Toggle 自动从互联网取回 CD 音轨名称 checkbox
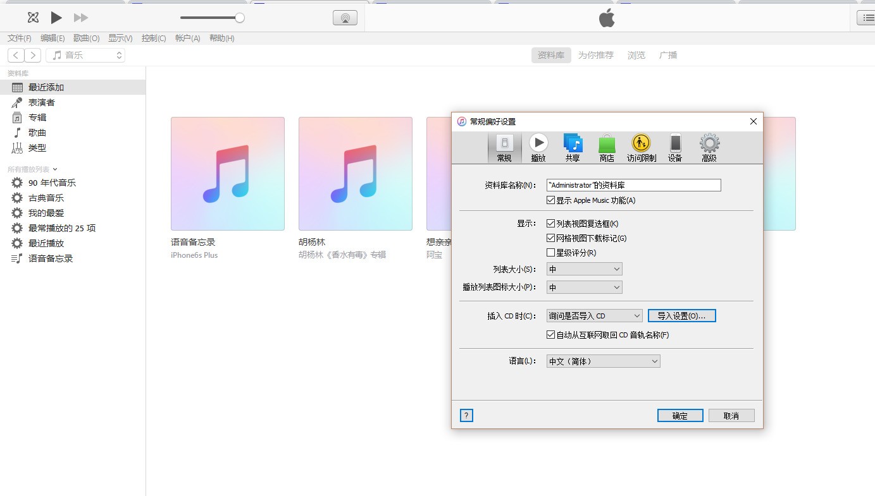The image size is (875, 496). 550,335
